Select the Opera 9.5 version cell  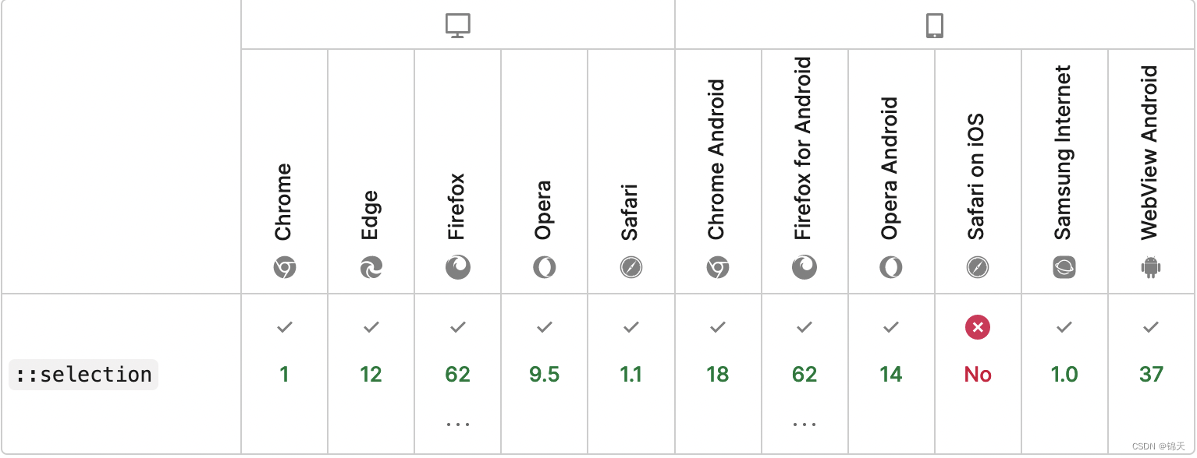pos(545,374)
